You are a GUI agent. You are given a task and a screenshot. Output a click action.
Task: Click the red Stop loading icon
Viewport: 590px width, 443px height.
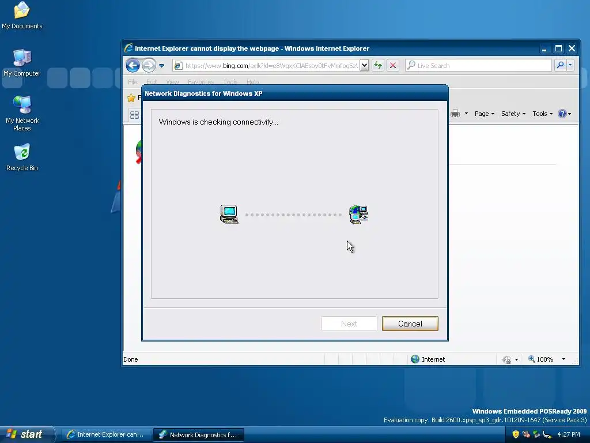393,66
